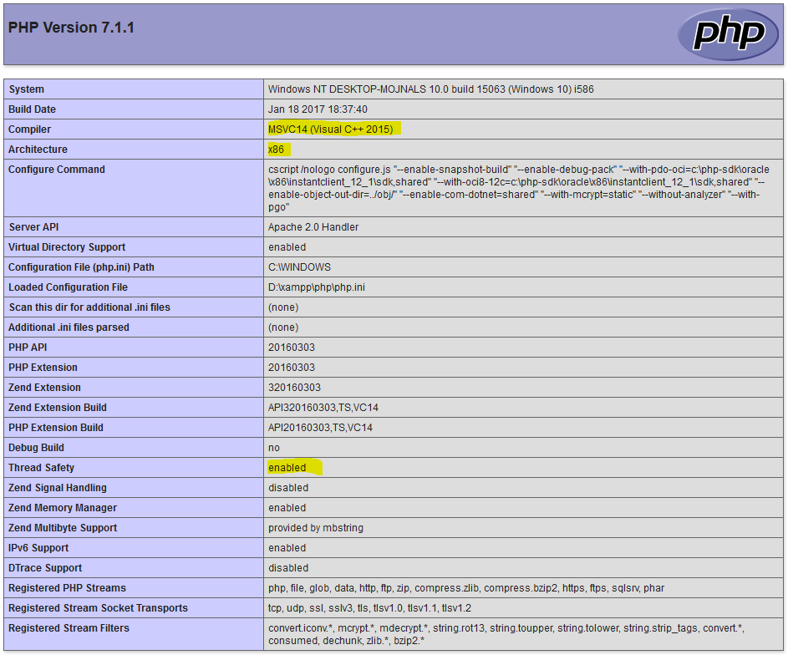This screenshot has height=655, width=788.
Task: Click 'Loaded Configuration File' label
Action: (x=68, y=287)
